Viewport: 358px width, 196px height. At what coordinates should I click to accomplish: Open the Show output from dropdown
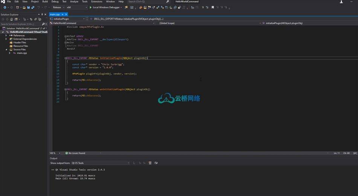pos(128,163)
